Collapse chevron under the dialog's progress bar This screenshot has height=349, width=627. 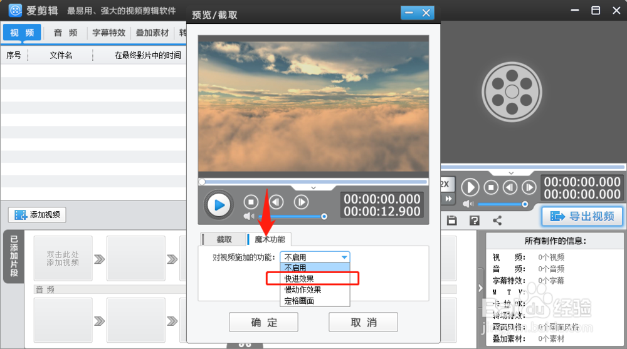click(x=313, y=187)
